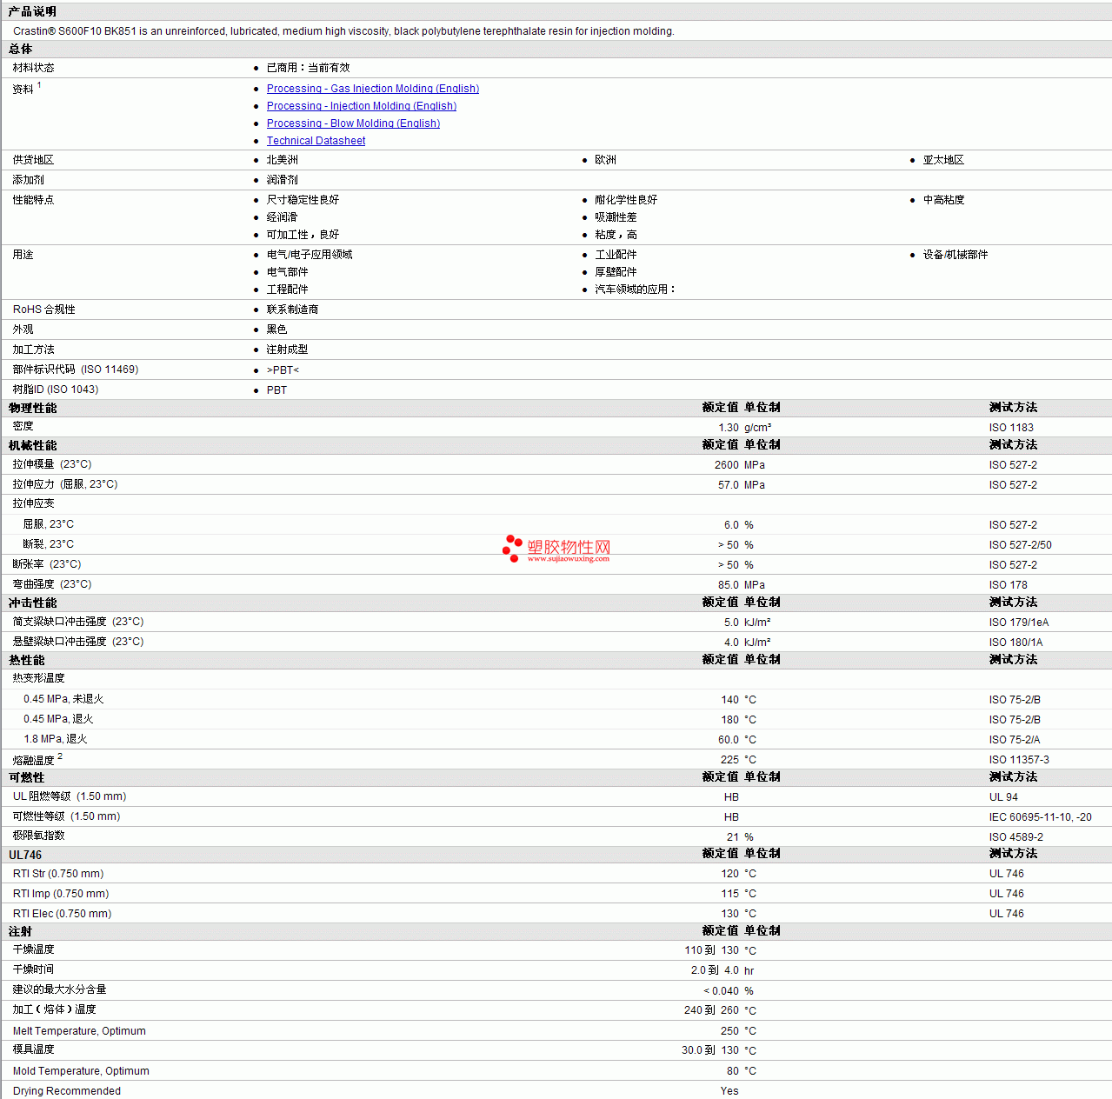1112x1099 pixels.
Task: Select the 工业配件 usage entry
Action: click(616, 255)
